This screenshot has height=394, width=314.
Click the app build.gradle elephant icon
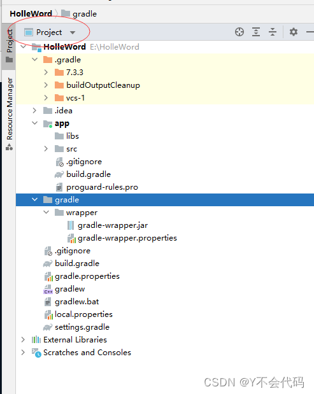tap(59, 174)
